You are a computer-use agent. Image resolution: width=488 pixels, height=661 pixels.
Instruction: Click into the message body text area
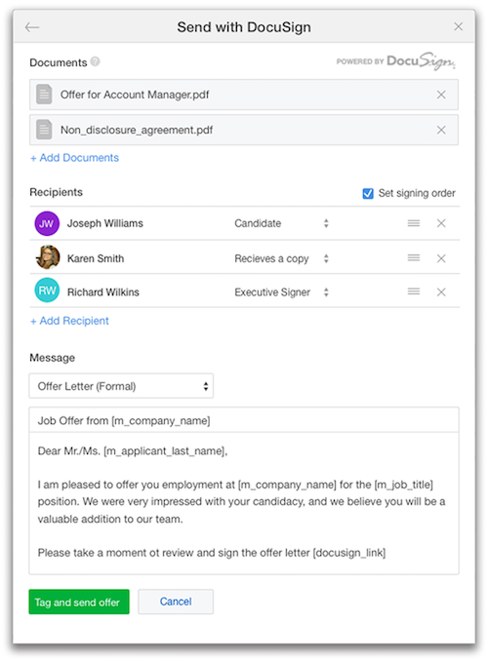[x=244, y=503]
